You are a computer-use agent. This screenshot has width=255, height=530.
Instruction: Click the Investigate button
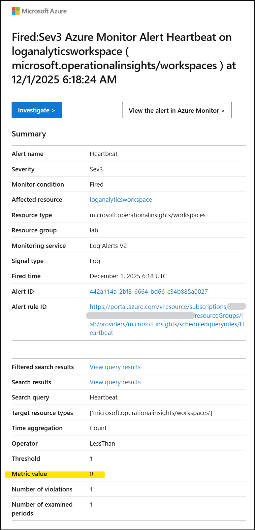click(x=37, y=110)
